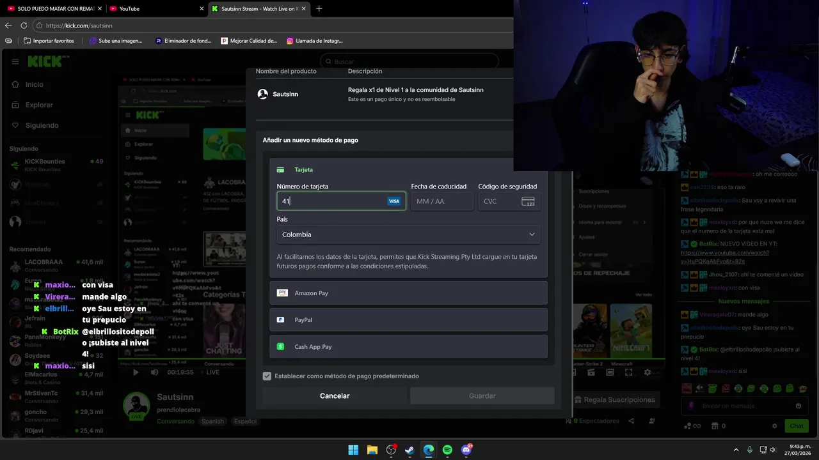The width and height of the screenshot is (819, 460).
Task: Open Steam from taskbar
Action: tap(409, 450)
